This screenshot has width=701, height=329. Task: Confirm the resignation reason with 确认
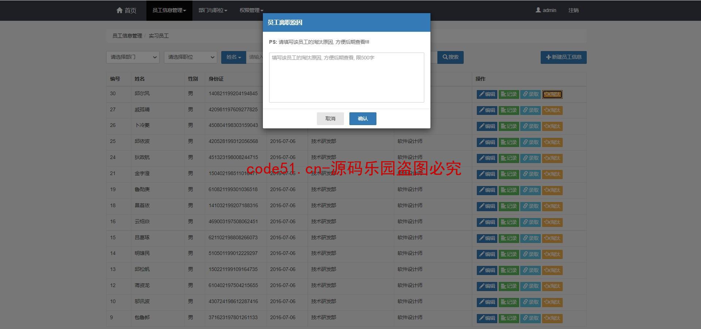click(363, 119)
